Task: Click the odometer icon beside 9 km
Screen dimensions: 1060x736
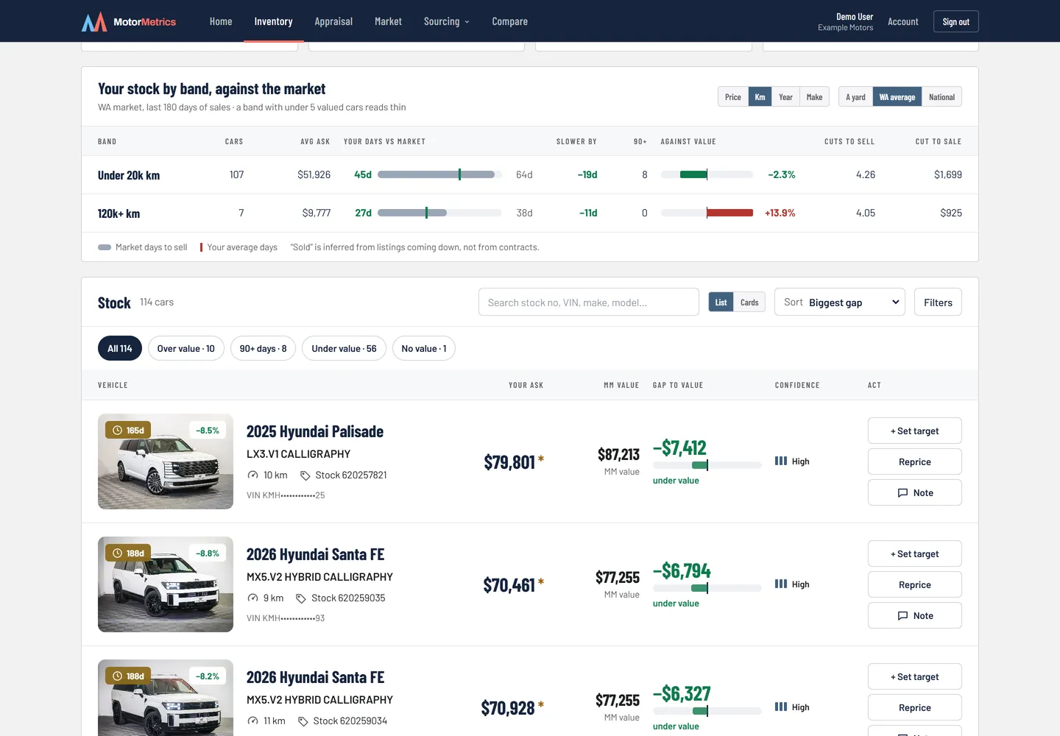Action: [253, 598]
